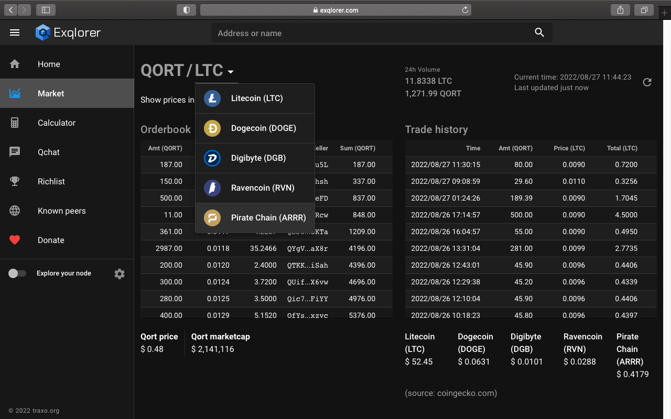Click the Exqlorer cube logo
Image resolution: width=671 pixels, height=419 pixels.
[x=42, y=32]
